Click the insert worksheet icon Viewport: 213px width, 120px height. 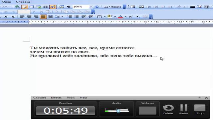39,7
